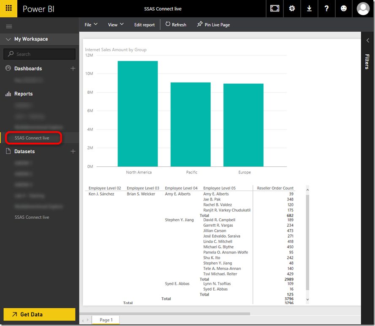Screen dimensions: 375x326
Task: Open the File dropdown menu
Action: pos(91,24)
